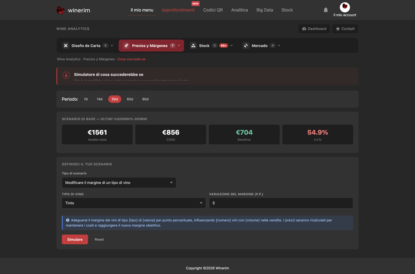Click the Stock count badge 3

pos(215,46)
